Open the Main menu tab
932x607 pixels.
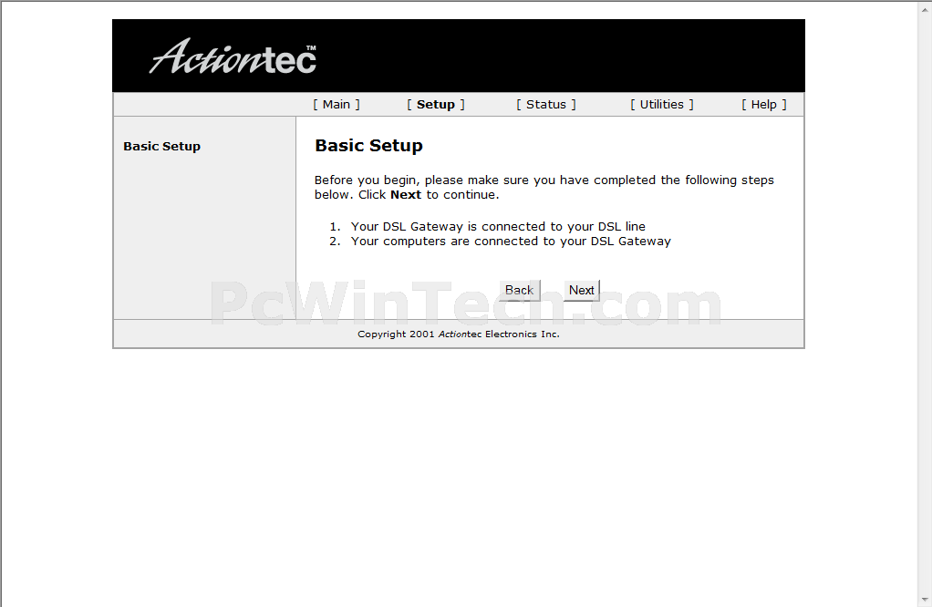pos(337,105)
